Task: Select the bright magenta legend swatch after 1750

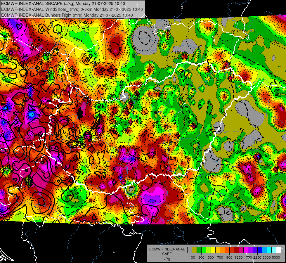Action: tap(246, 250)
